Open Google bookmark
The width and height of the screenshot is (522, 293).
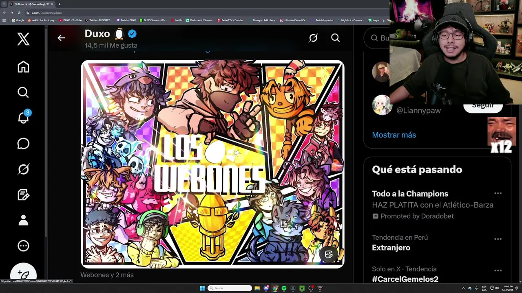[18, 20]
